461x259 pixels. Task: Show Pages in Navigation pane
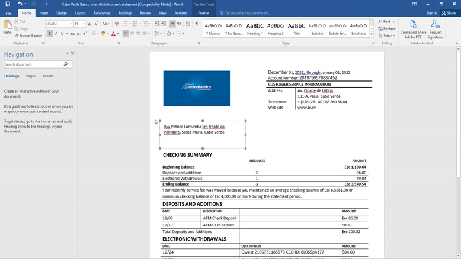(31, 76)
